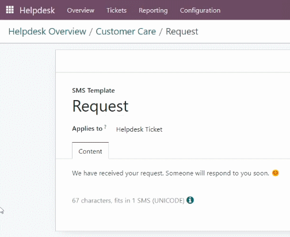This screenshot has width=290, height=237.
Task: Click the SMS Template heading label
Action: click(x=93, y=90)
